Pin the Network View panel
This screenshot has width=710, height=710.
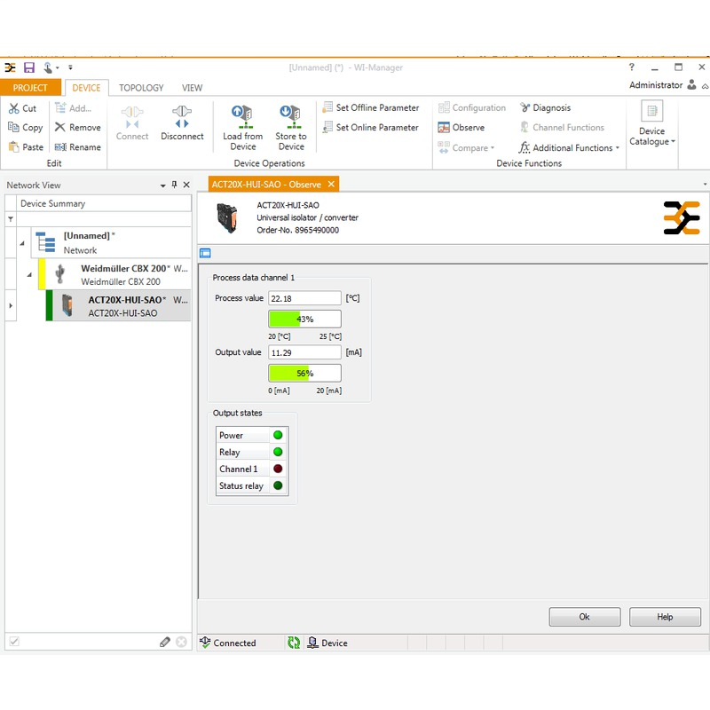click(x=174, y=185)
